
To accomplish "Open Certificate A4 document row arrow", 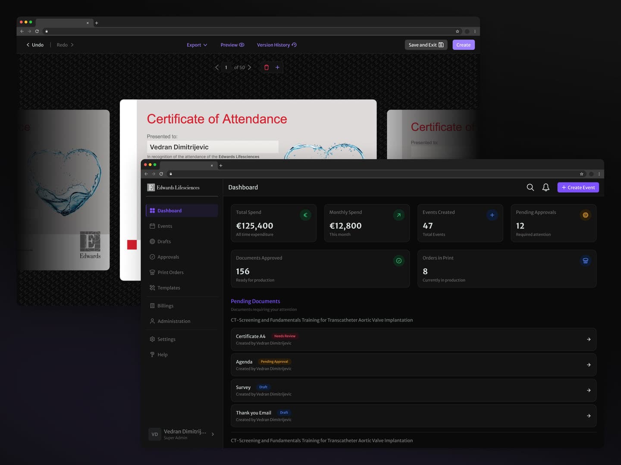I will pos(589,339).
